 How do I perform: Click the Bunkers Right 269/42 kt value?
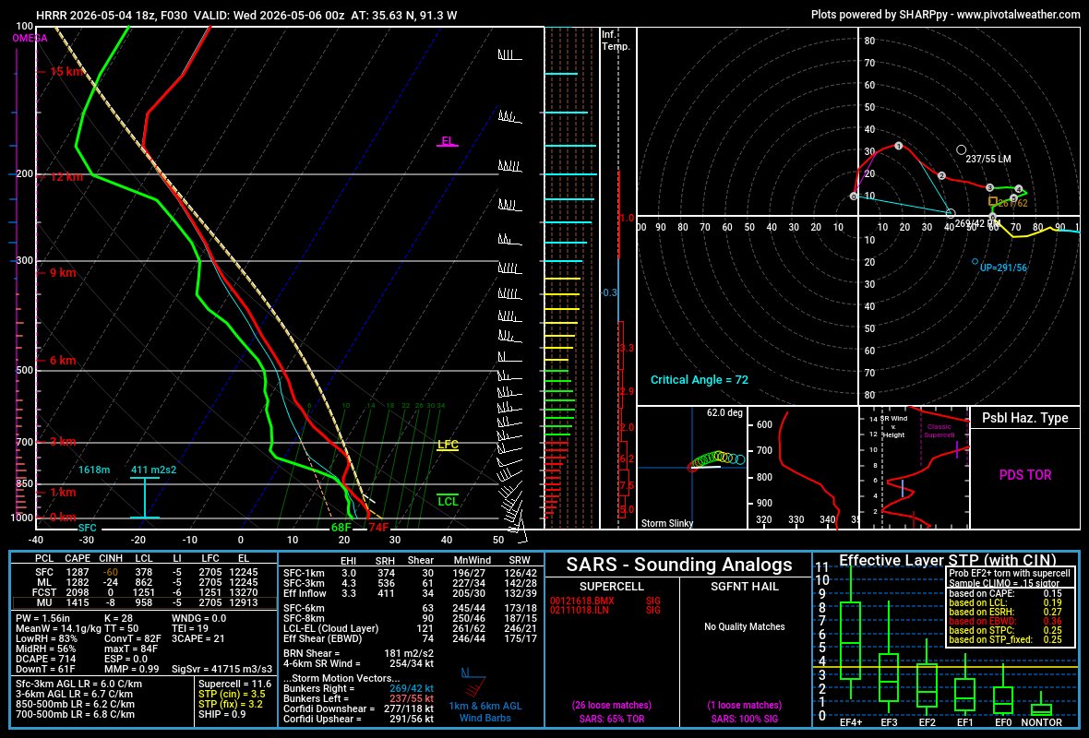point(412,689)
